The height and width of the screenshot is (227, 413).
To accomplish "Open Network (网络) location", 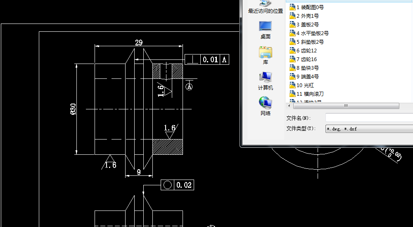I will pos(266,106).
